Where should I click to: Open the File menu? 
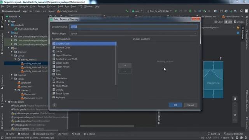pos(3,6)
